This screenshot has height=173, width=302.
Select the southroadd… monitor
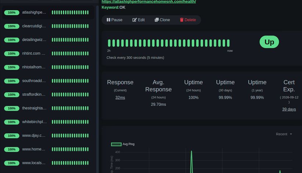click(48, 81)
